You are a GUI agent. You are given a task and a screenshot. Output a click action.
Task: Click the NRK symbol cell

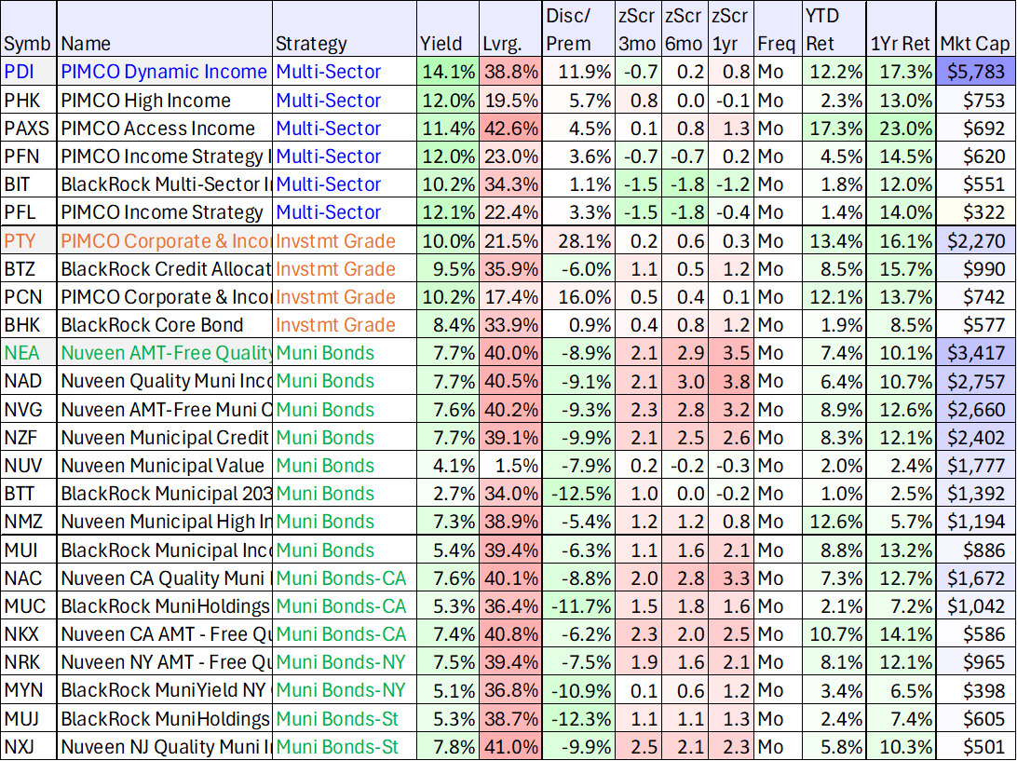tap(29, 661)
